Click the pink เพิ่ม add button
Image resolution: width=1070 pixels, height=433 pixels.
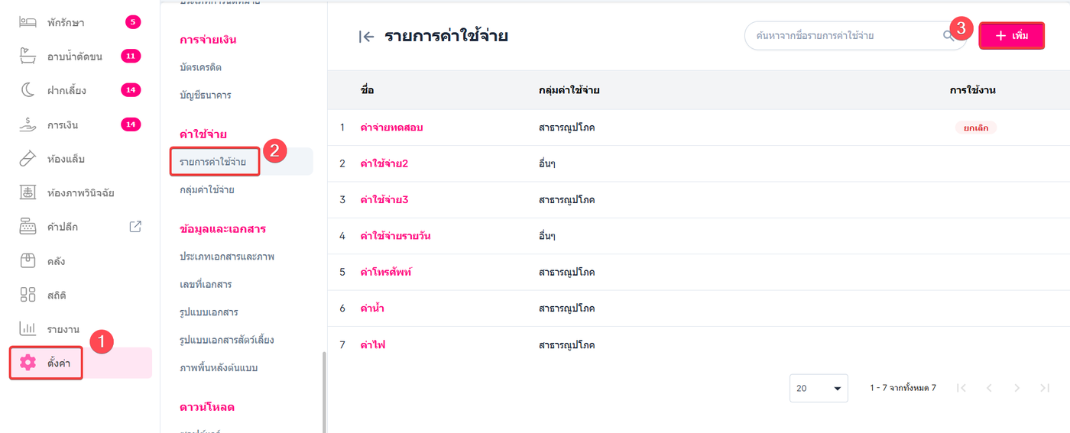pos(1011,36)
